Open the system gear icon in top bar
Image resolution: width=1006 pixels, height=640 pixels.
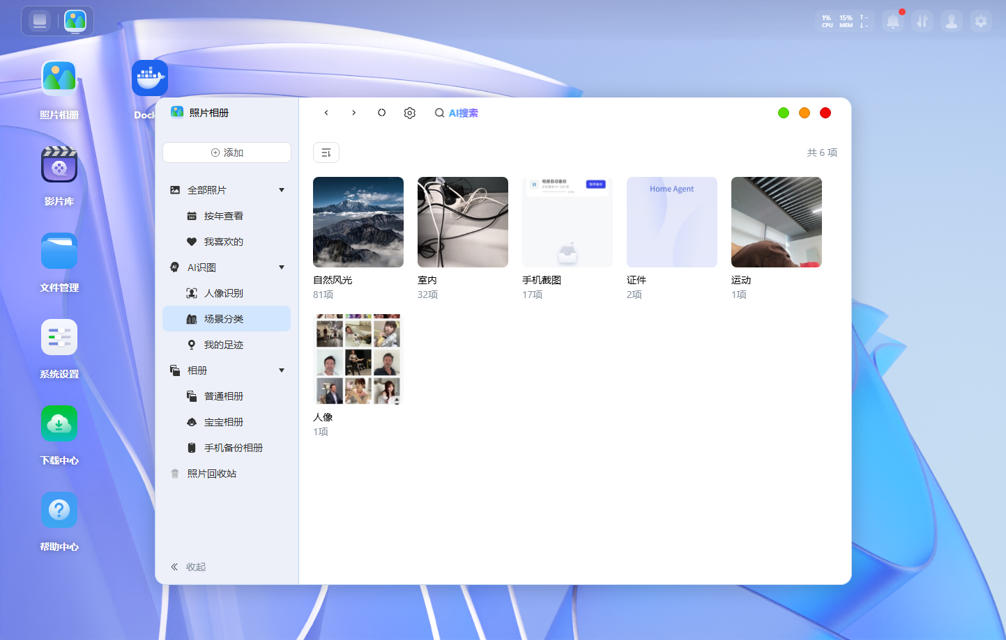tap(981, 22)
